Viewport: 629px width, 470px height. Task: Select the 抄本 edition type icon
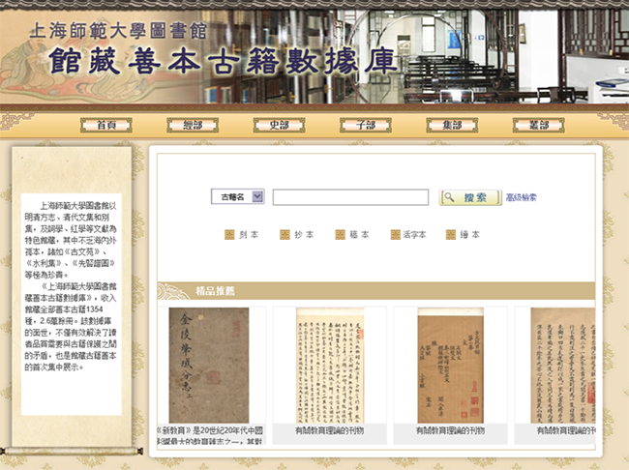click(x=285, y=235)
